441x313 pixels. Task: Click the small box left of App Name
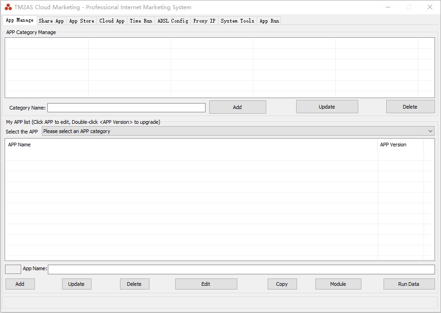pyautogui.click(x=13, y=269)
